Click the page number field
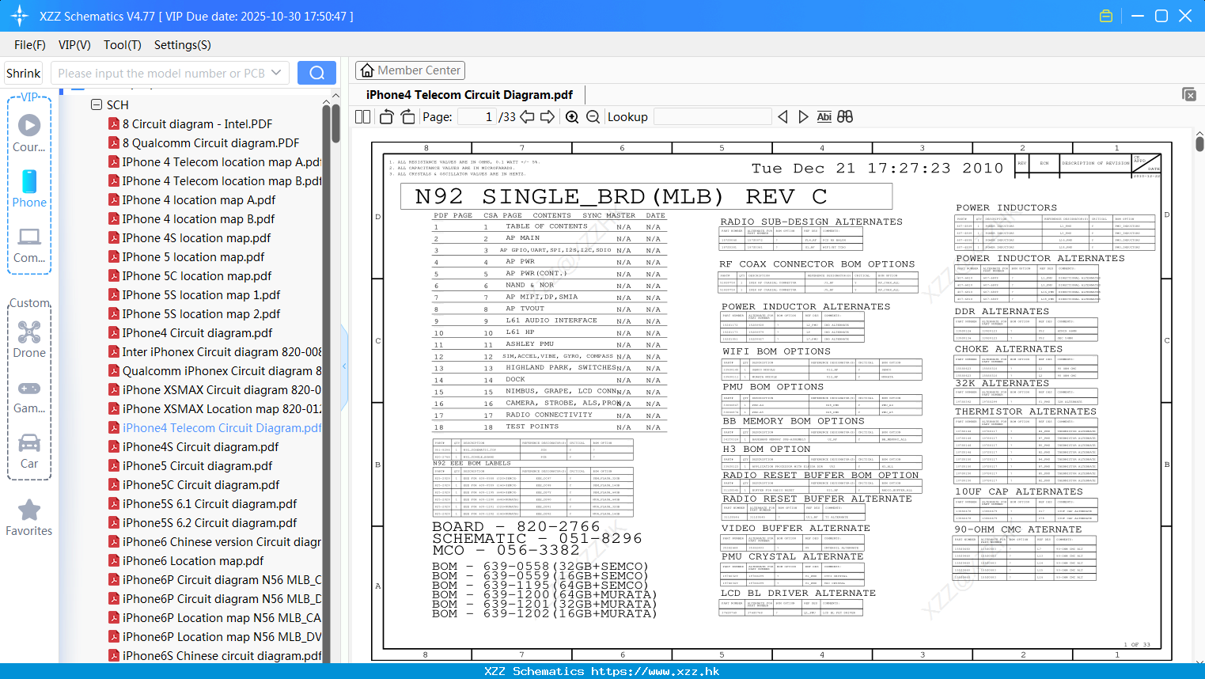 [477, 117]
